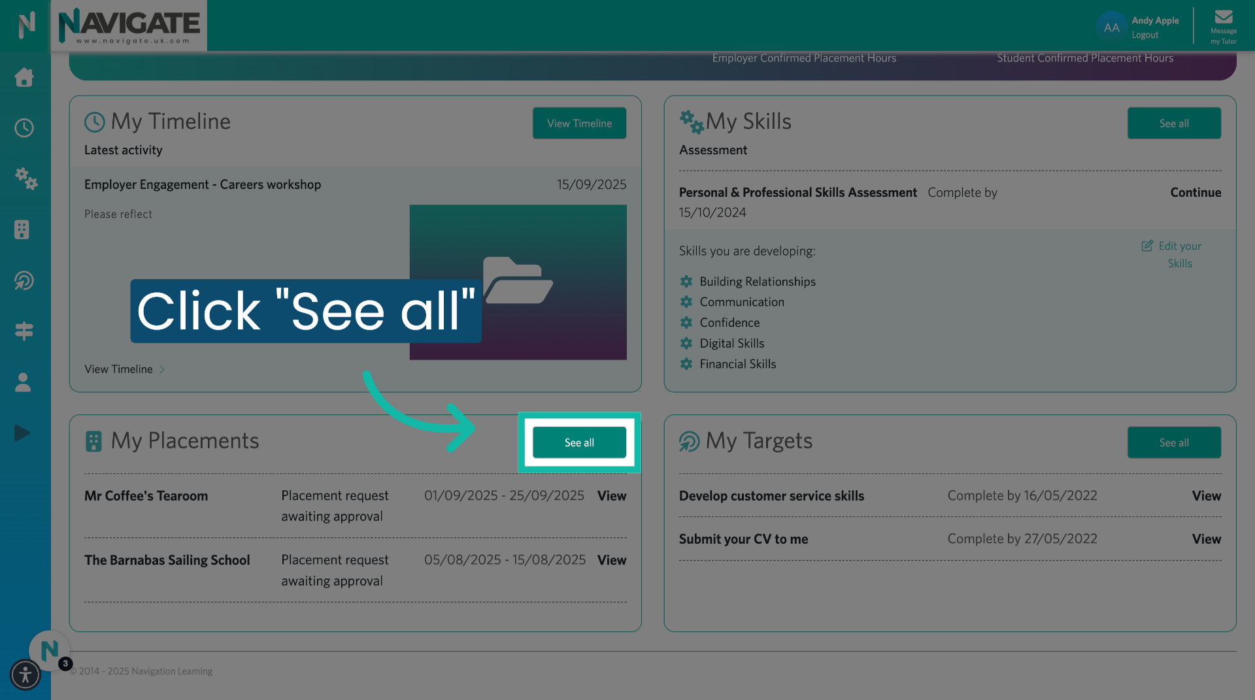Click My Placements heading
1255x700 pixels.
[x=185, y=441]
